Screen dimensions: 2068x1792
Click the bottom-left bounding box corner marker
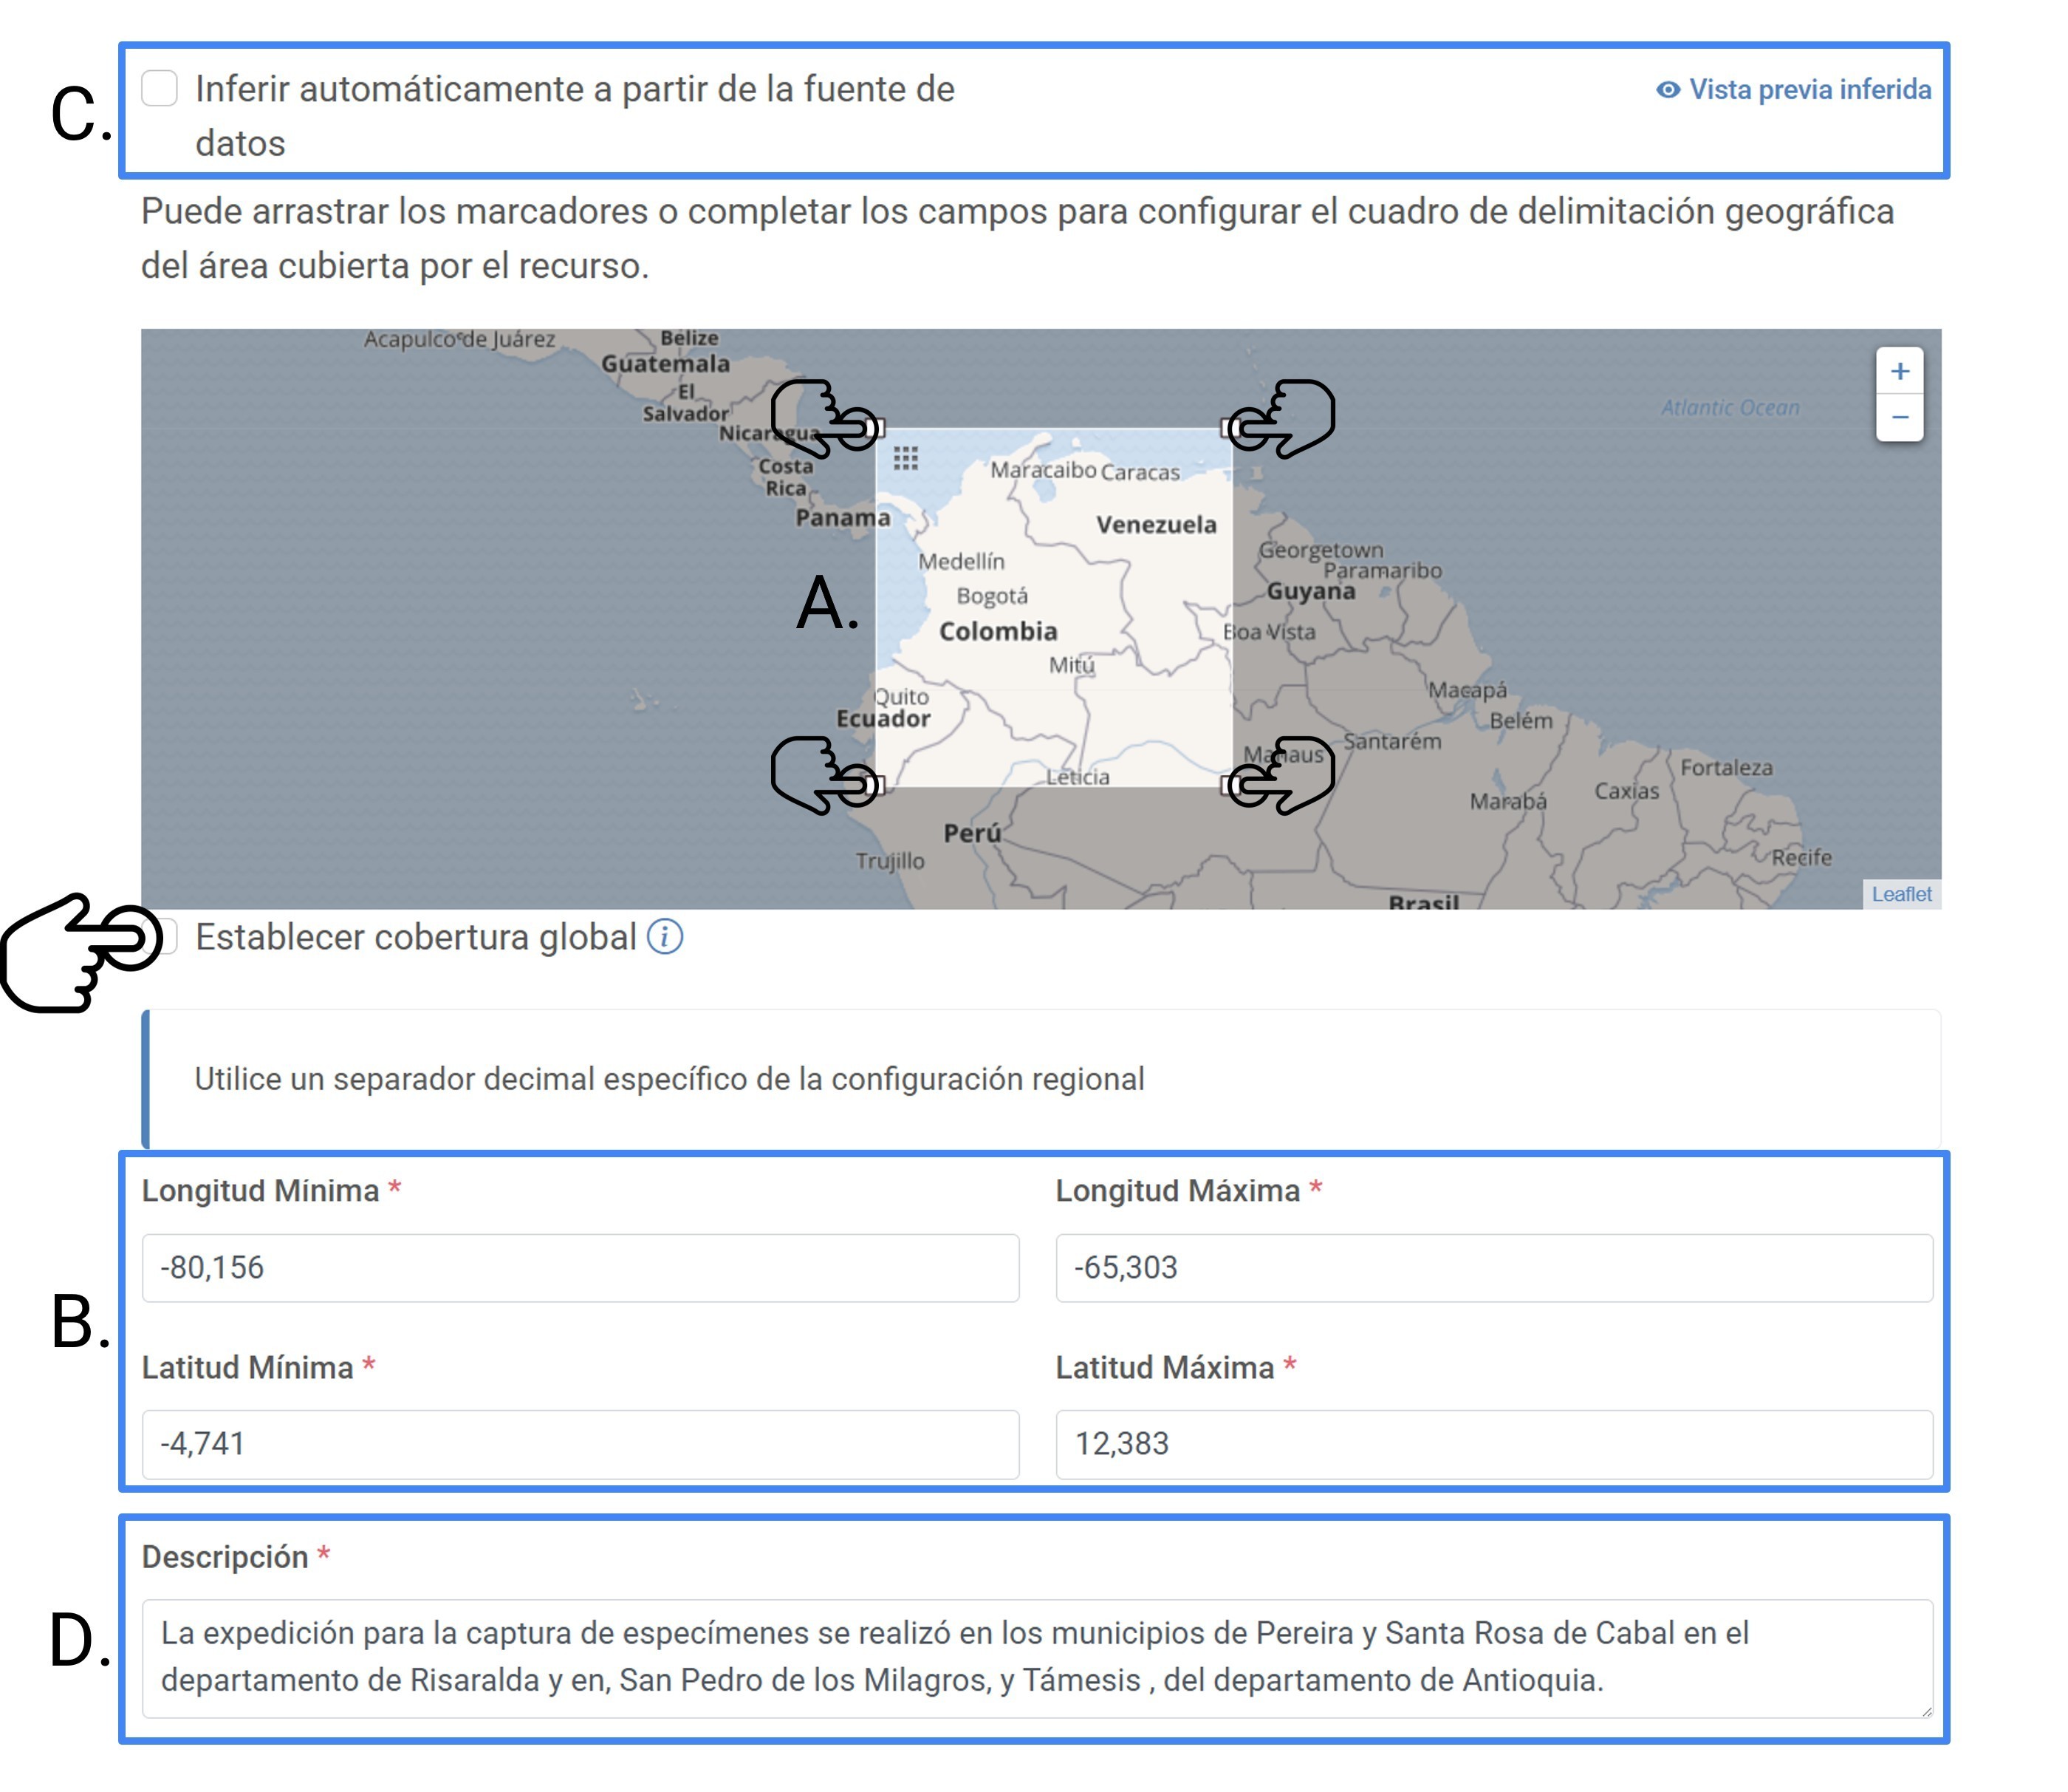pyautogui.click(x=877, y=786)
